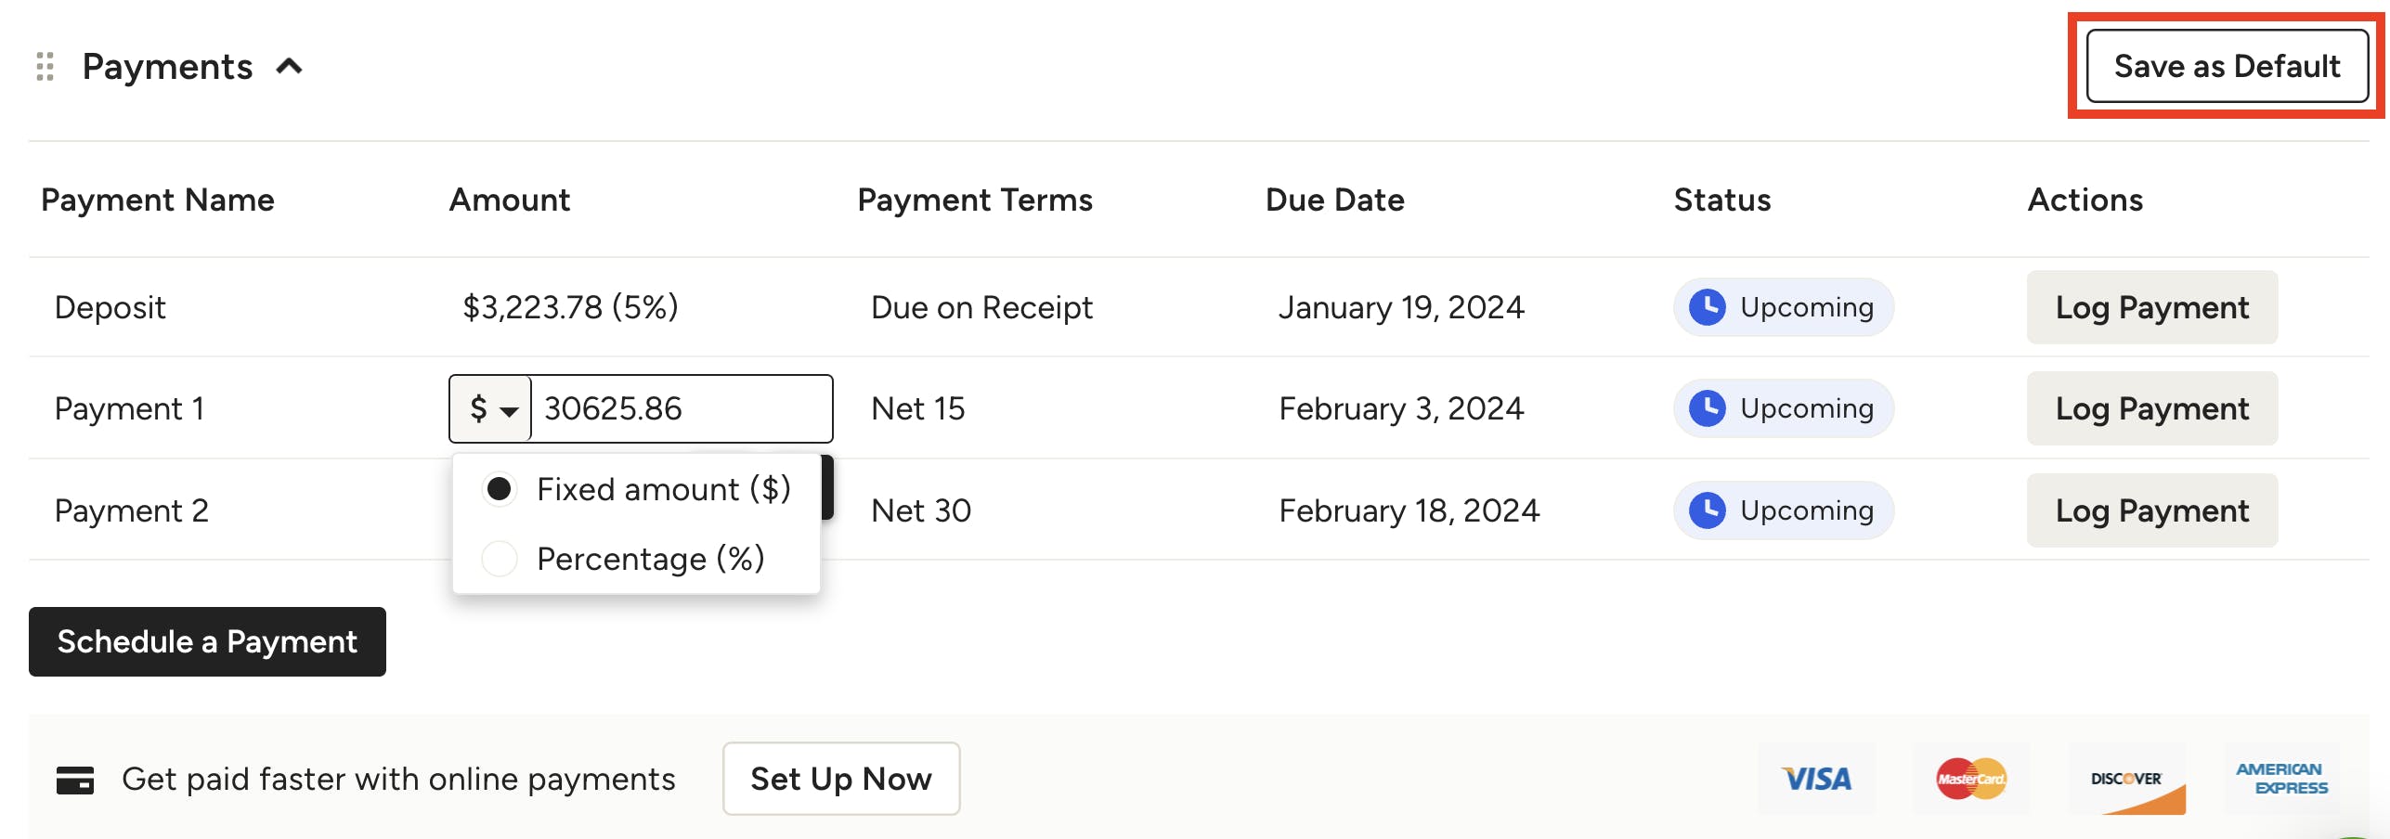This screenshot has height=839, width=2390.
Task: Click the Payment 2 clock status icon
Action: (x=1707, y=510)
